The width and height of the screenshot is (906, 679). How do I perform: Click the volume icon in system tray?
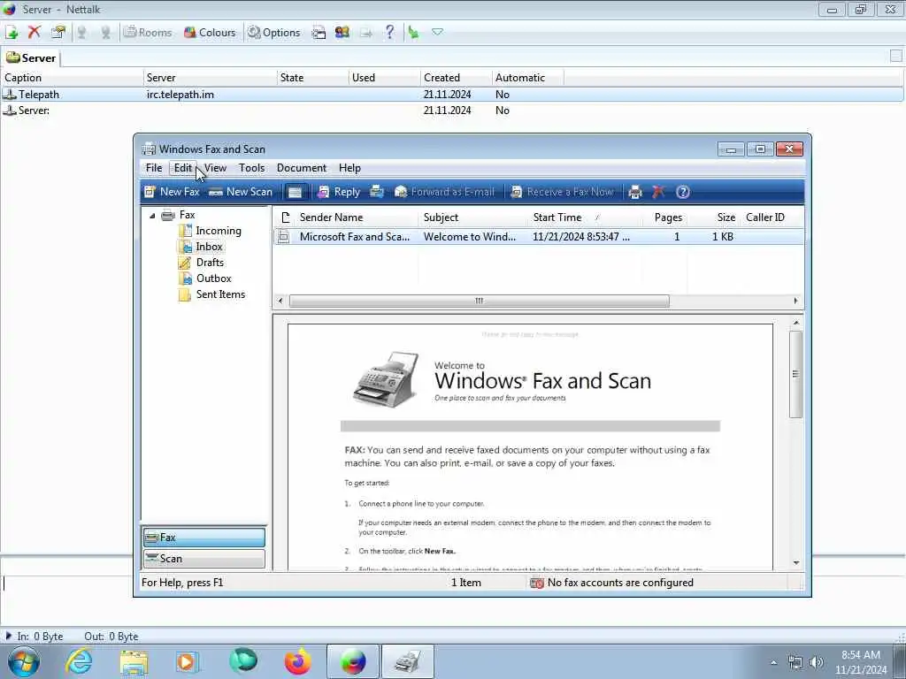(817, 662)
